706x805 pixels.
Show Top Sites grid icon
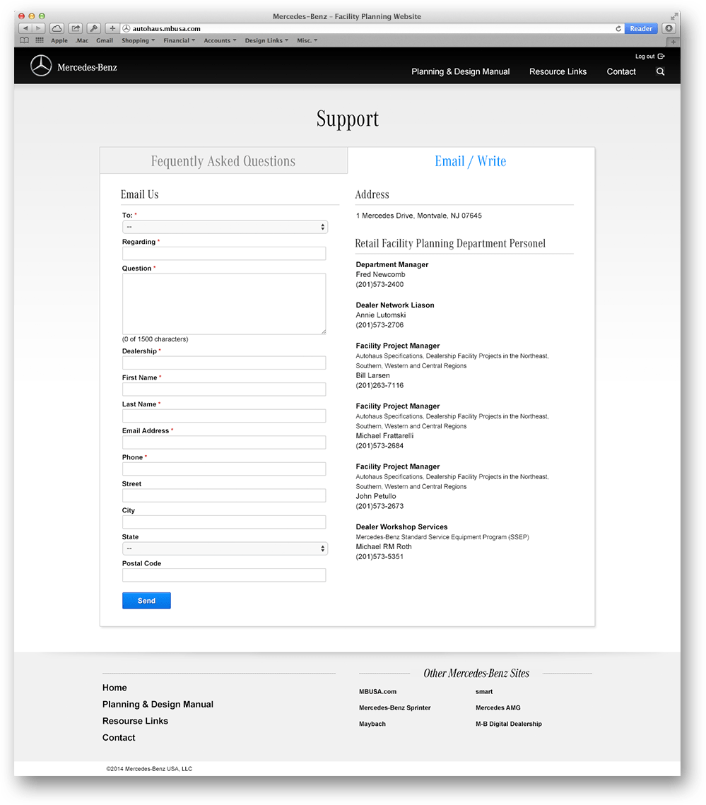[x=40, y=40]
